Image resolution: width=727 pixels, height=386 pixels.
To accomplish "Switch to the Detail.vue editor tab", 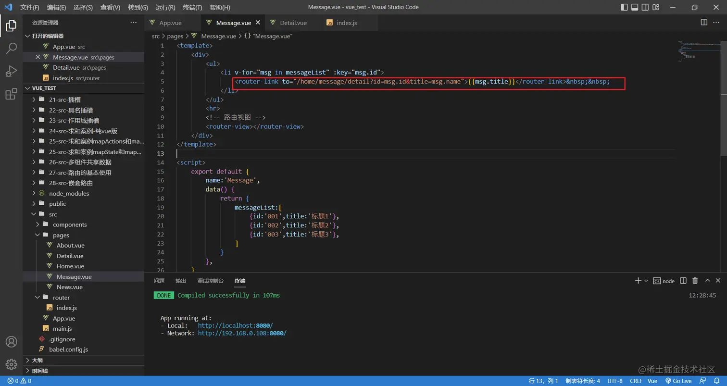I will click(x=293, y=23).
